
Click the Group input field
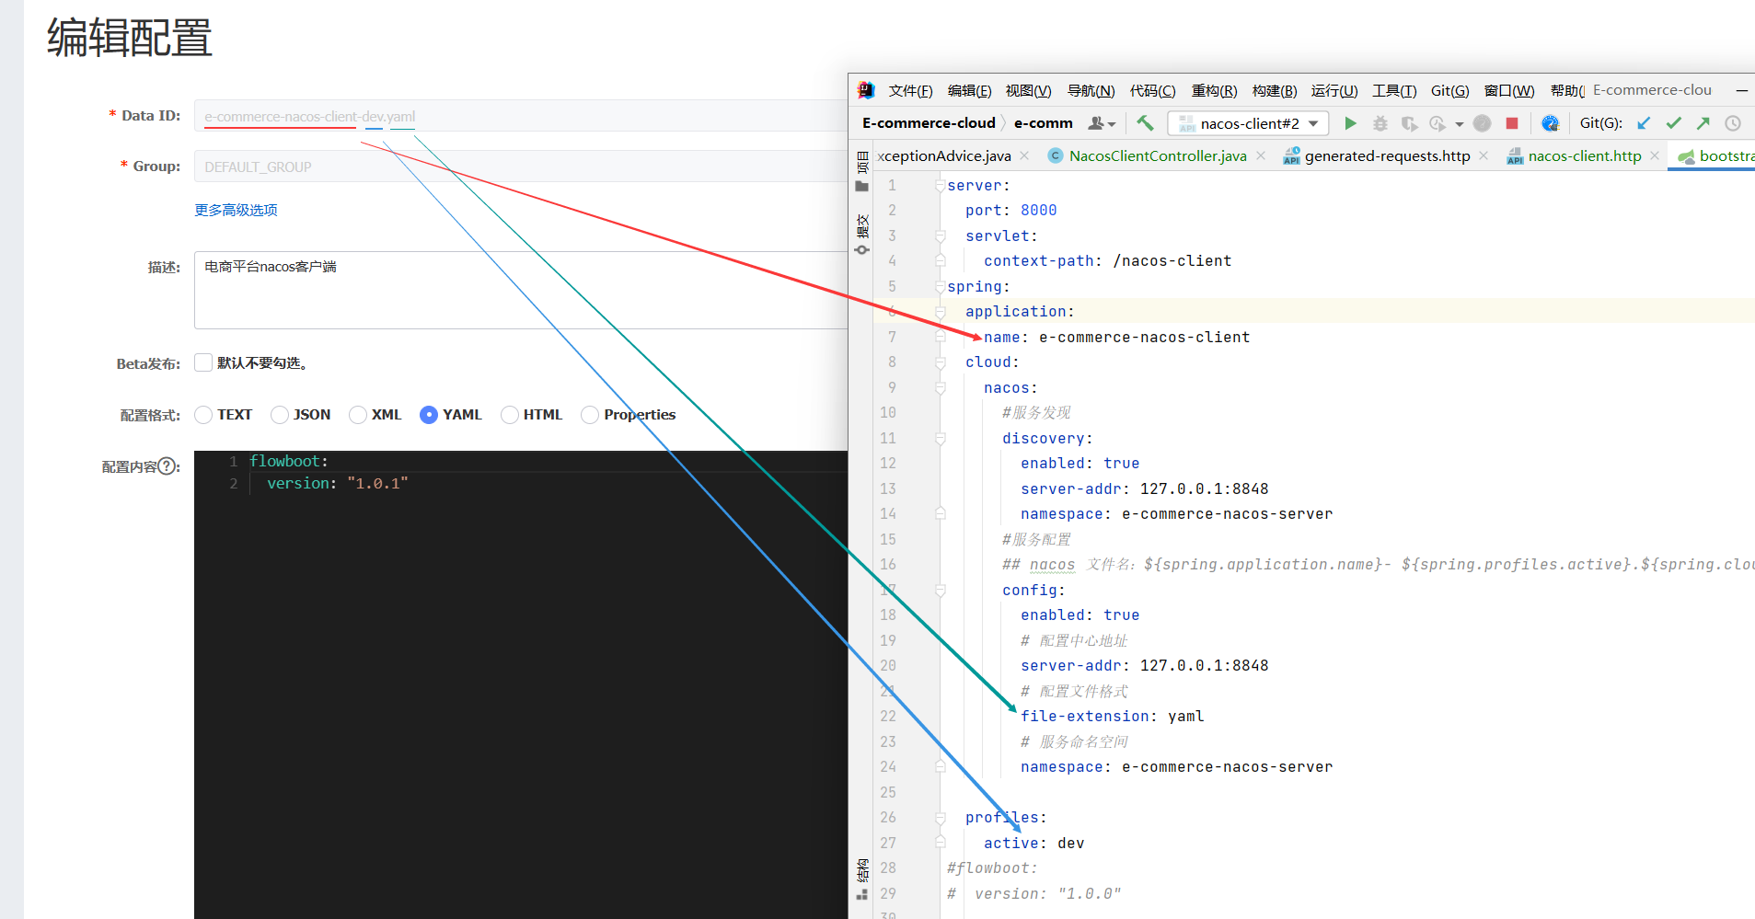521,167
